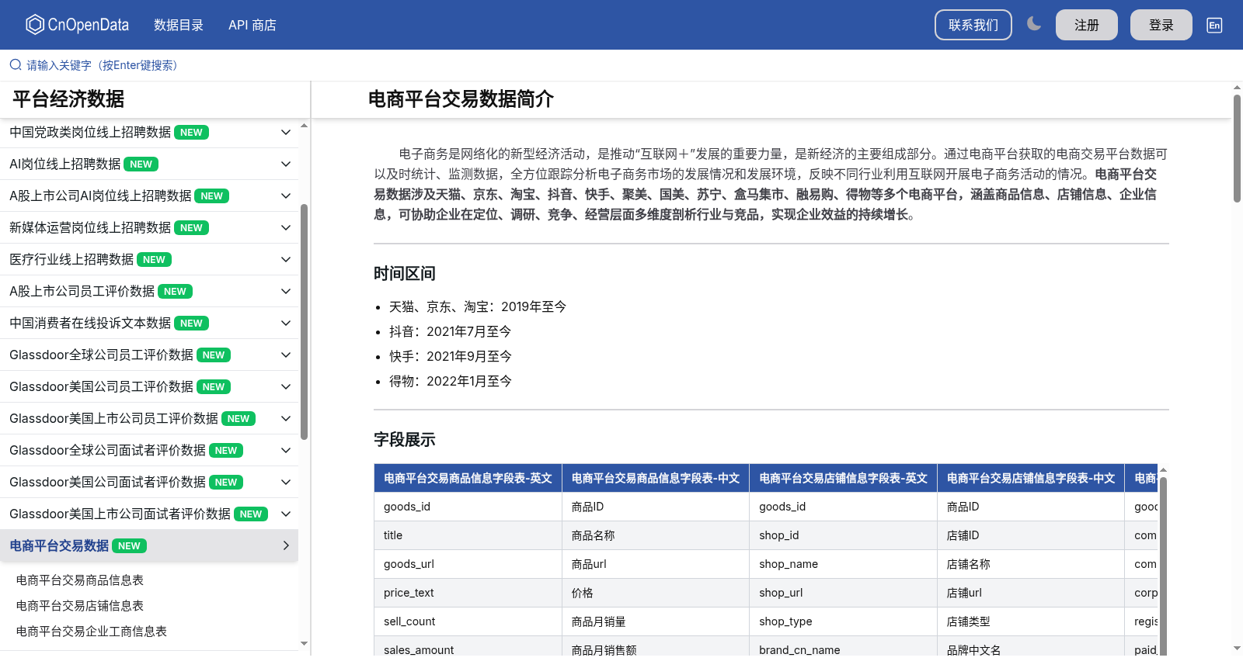The width and height of the screenshot is (1243, 668).
Task: Expand Glassdoor美国公司面试者评价数据 chevron
Action: pos(286,483)
